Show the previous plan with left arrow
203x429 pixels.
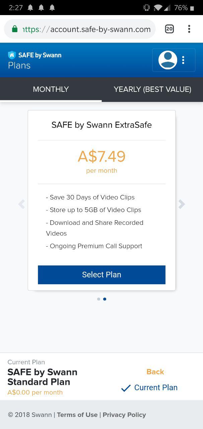coord(21,204)
